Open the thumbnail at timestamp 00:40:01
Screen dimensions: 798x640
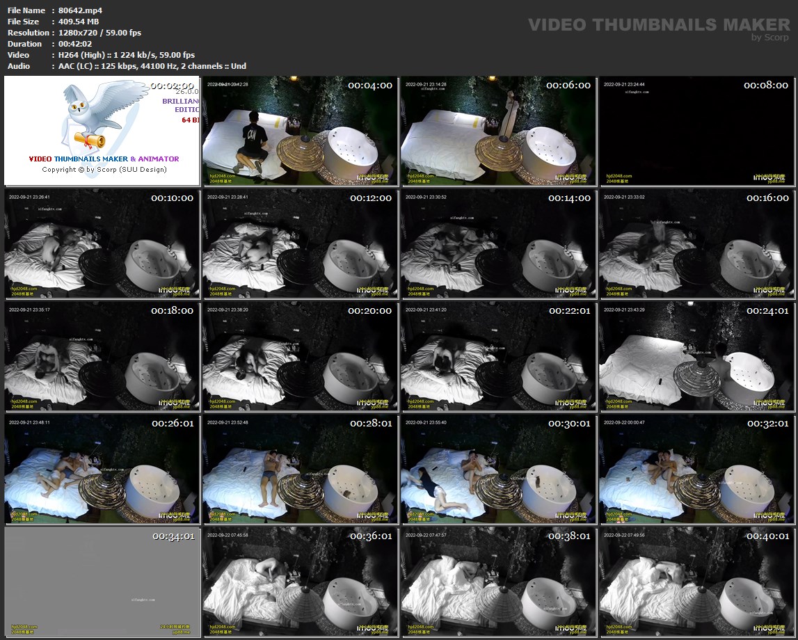[x=696, y=582]
